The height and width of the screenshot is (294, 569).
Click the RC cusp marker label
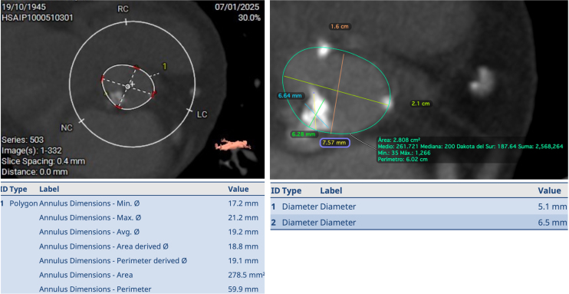pos(123,9)
